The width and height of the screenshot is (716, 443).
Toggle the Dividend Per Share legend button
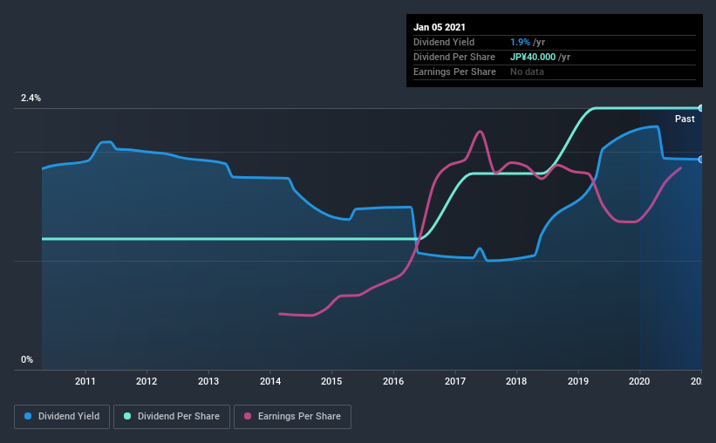(x=172, y=417)
